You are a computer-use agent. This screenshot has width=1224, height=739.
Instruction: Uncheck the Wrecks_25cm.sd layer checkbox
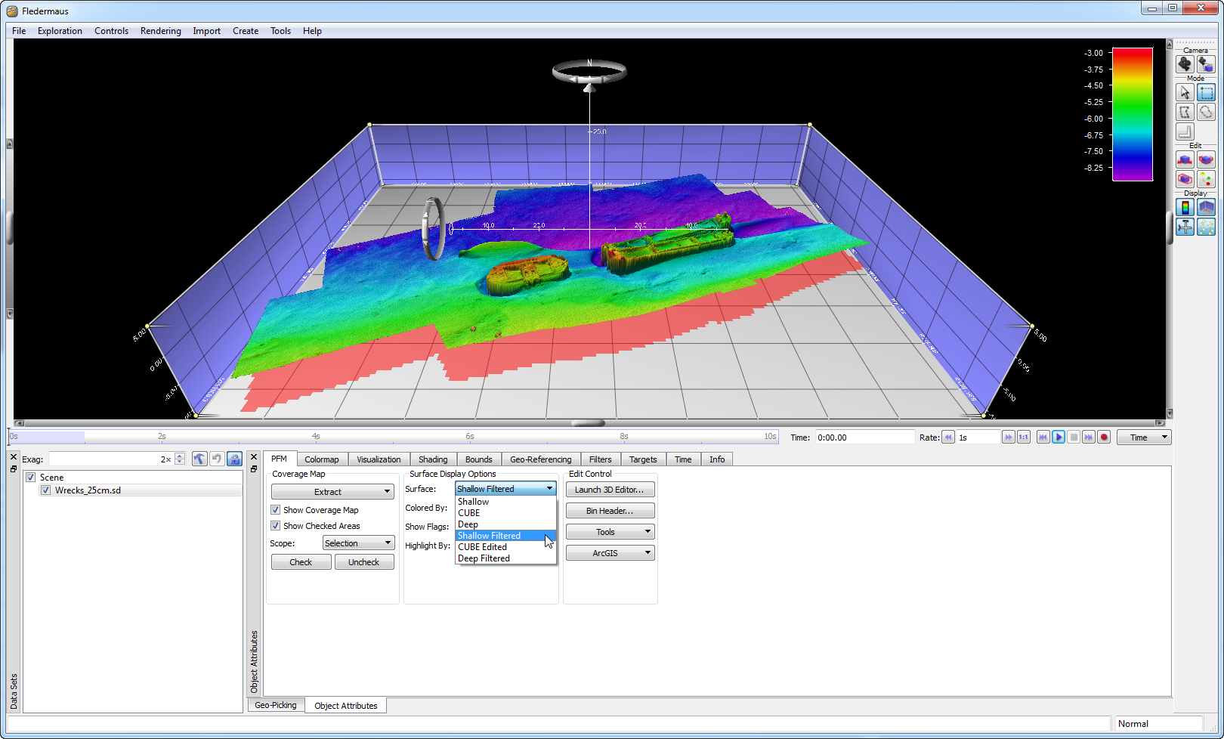click(x=46, y=490)
